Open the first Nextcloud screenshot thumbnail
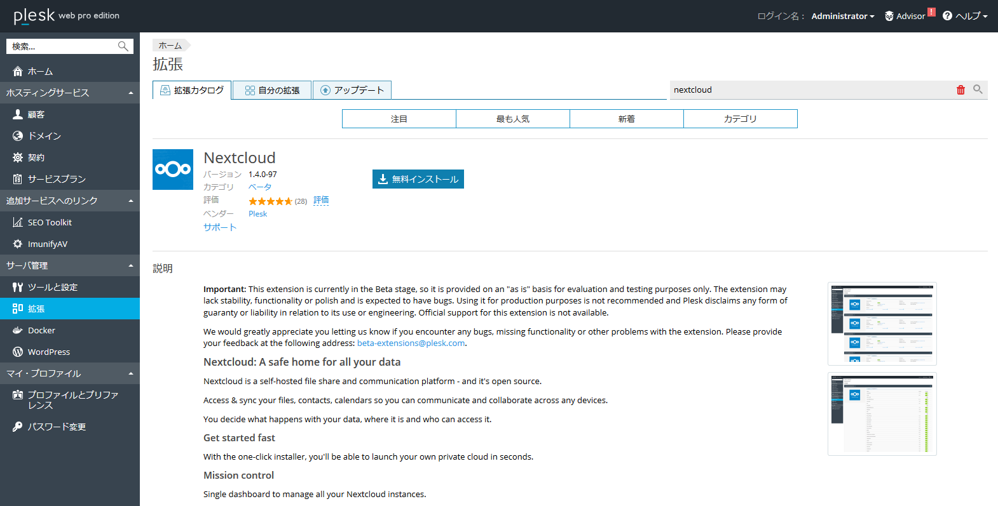Image resolution: width=998 pixels, height=506 pixels. 882,324
